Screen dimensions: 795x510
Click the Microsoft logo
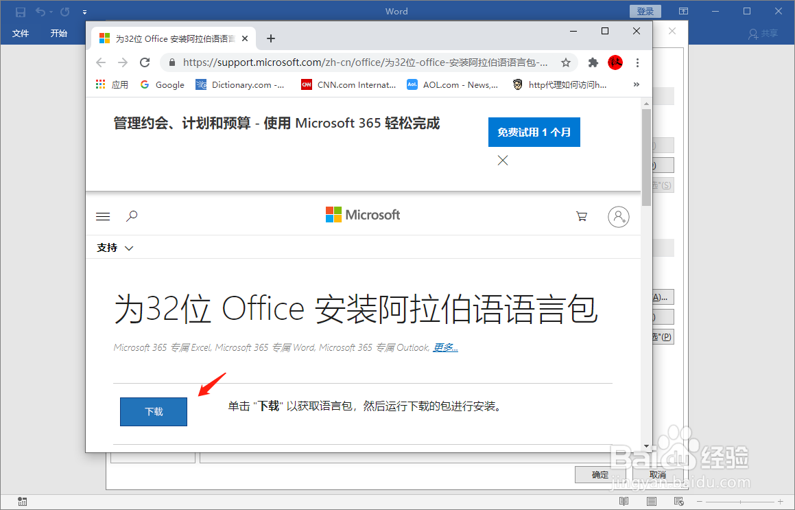pos(362,215)
